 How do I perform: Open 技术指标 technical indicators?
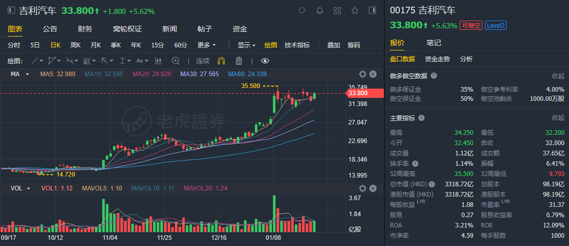point(297,45)
